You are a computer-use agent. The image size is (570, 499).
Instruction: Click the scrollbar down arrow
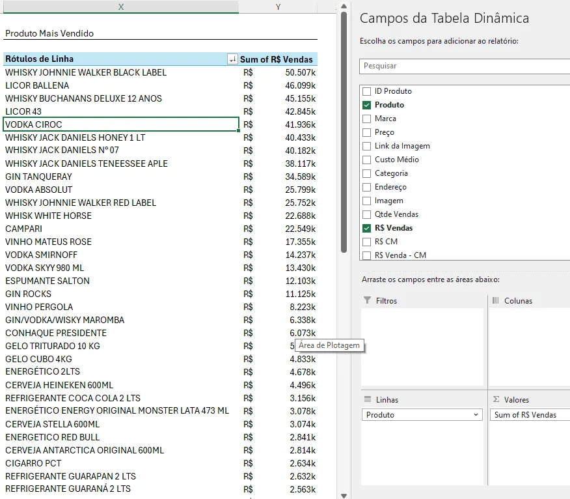(344, 495)
